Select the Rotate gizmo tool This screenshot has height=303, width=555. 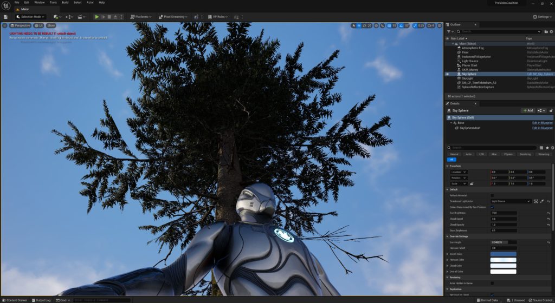364,26
